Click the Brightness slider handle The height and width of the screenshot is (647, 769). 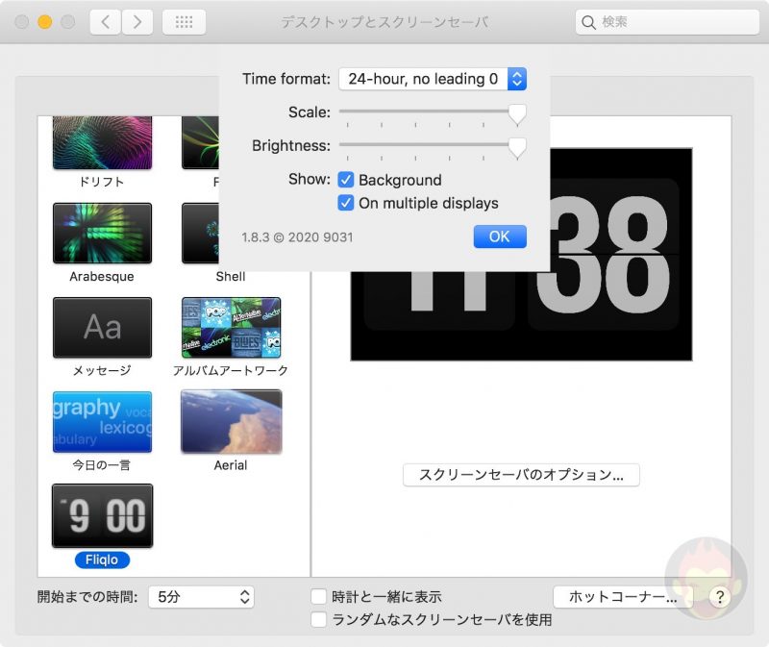click(517, 147)
